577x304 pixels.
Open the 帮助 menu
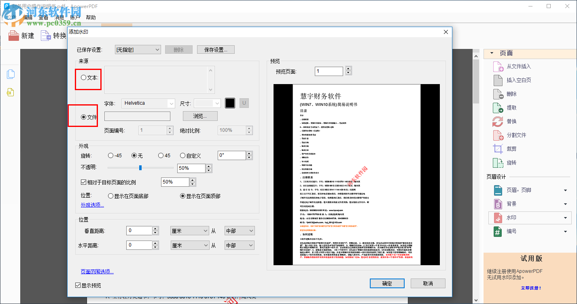(x=90, y=17)
